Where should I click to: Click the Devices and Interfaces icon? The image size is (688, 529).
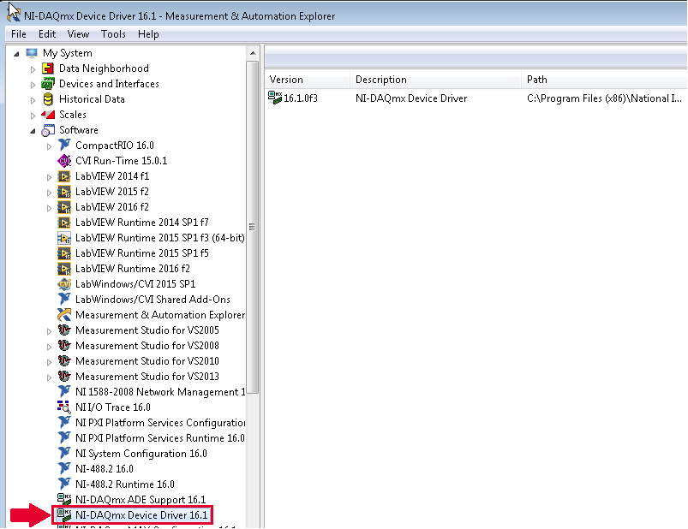click(x=48, y=84)
